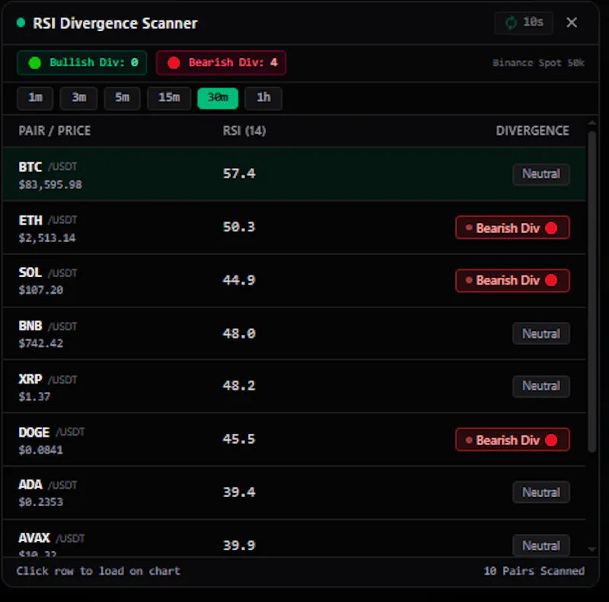Click the Bearish Div badge for DOGE

[512, 440]
